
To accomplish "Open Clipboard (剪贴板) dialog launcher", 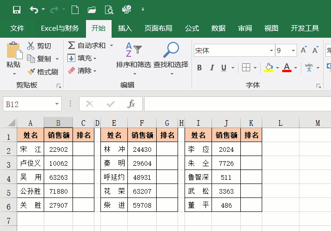I will (x=59, y=86).
